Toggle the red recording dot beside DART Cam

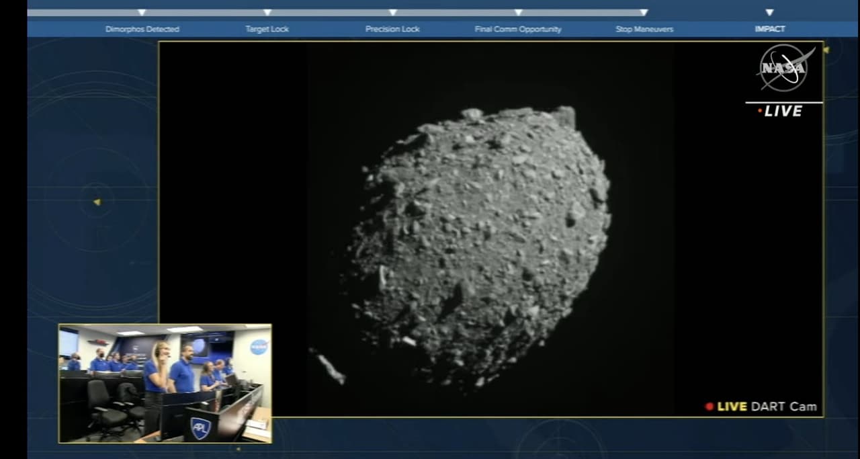pos(710,407)
